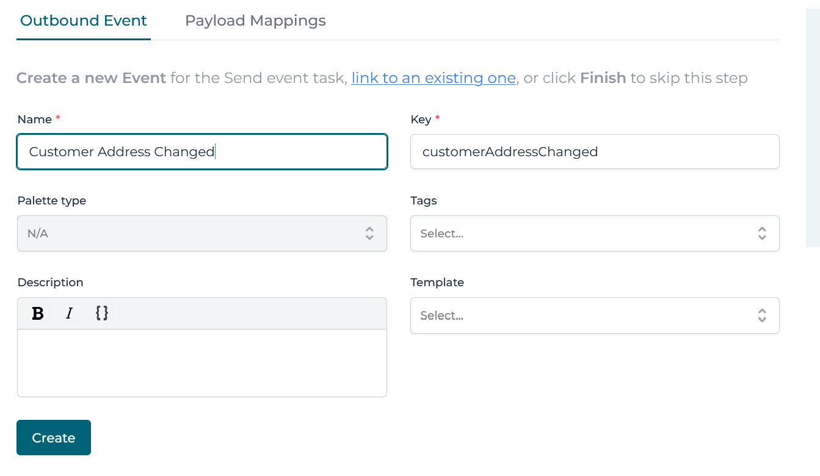Toggle bold in the Description editor
Image resolution: width=820 pixels, height=476 pixels.
pos(38,314)
